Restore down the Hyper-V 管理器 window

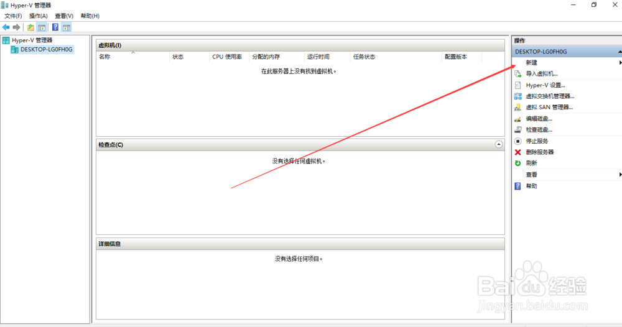tap(594, 5)
